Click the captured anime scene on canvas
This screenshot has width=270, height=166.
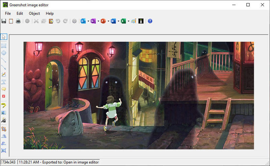point(139,95)
